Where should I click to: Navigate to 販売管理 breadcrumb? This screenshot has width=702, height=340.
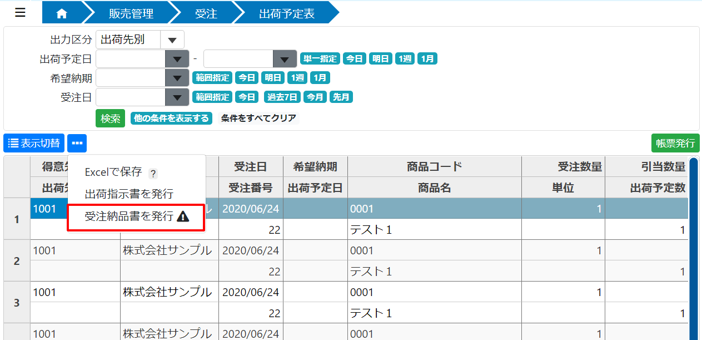[131, 14]
